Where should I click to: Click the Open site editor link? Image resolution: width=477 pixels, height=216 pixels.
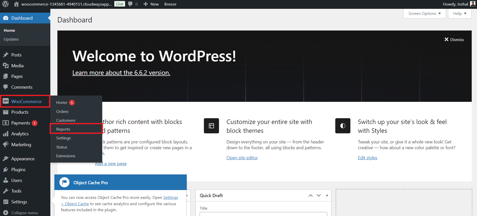pos(242,158)
